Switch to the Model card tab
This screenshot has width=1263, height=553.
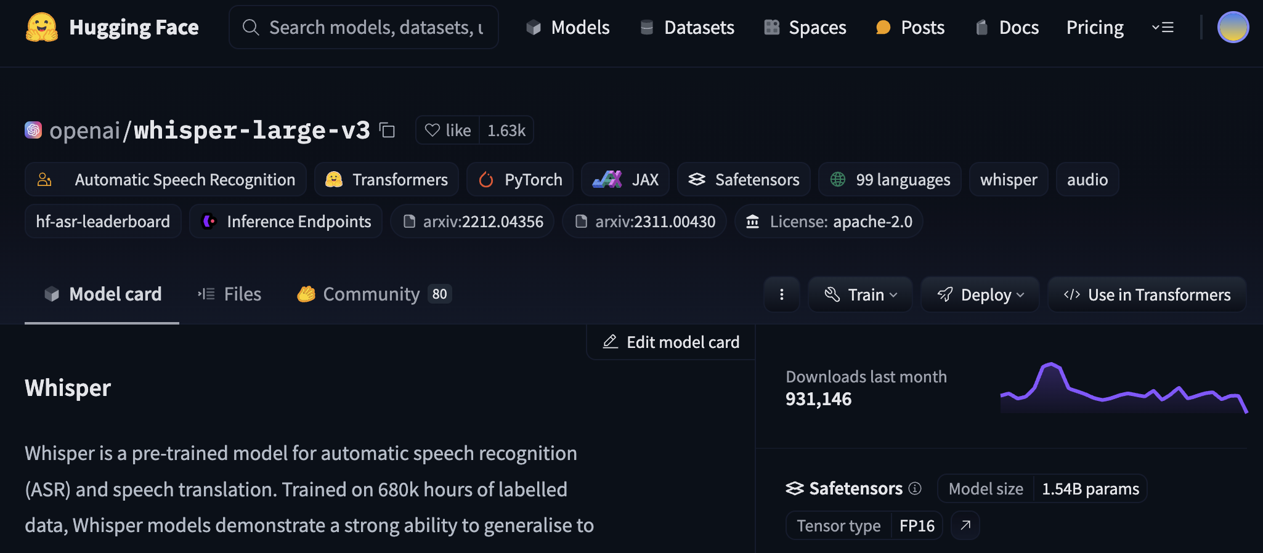pyautogui.click(x=102, y=294)
